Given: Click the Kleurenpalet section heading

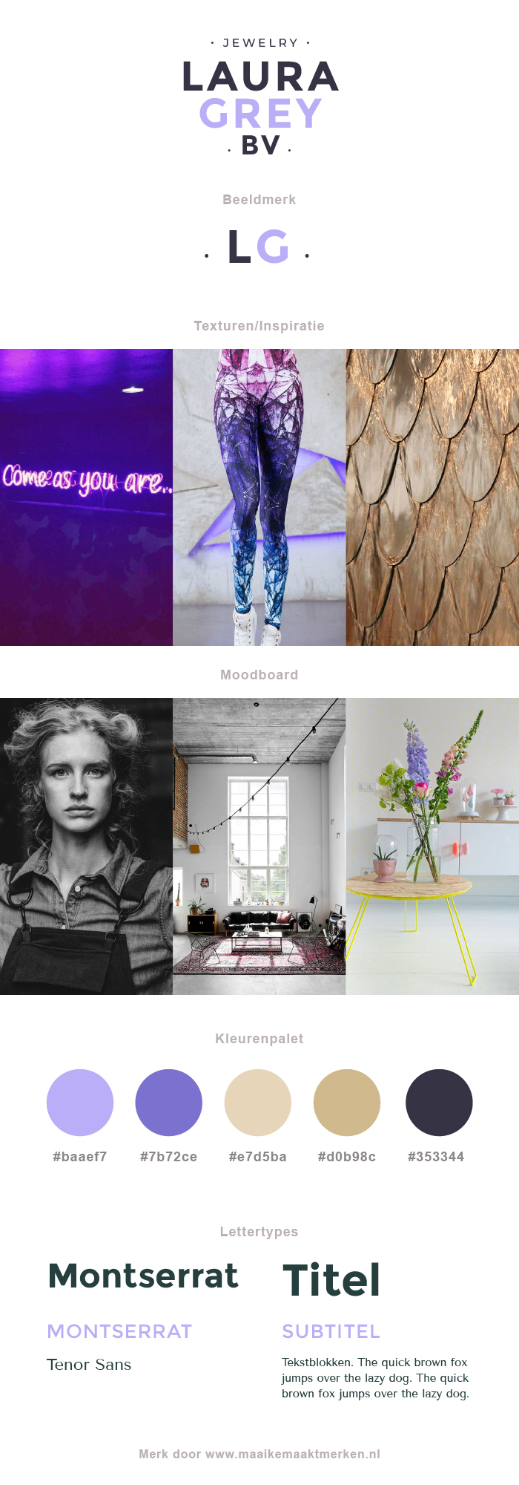Looking at the screenshot, I should 259,1039.
